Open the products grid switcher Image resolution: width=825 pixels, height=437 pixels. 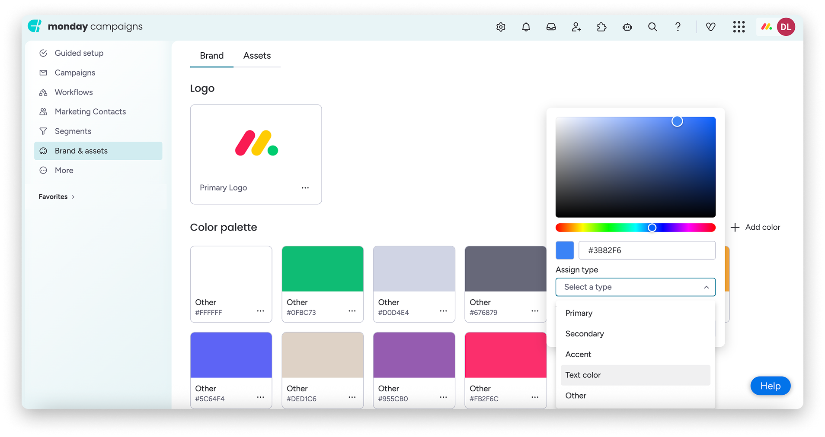739,27
